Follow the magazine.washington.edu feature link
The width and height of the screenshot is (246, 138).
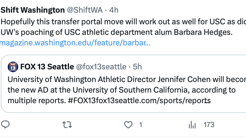tap(75, 43)
